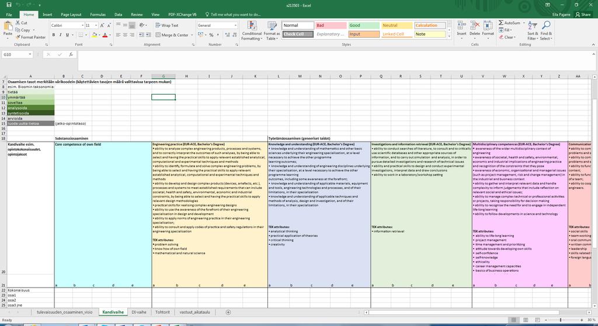Apply the Calculation cell style

430,25
